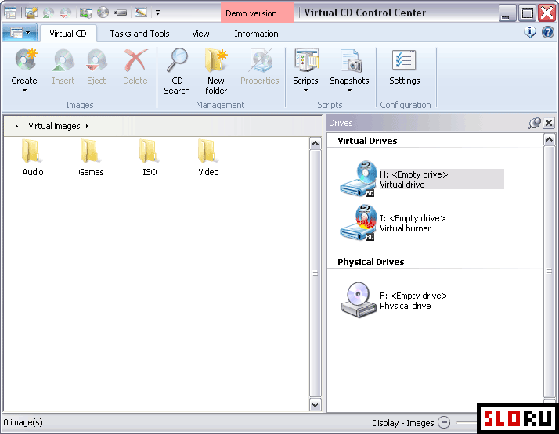This screenshot has height=434, width=559.
Task: Select the H: virtual drive icon
Action: pyautogui.click(x=359, y=178)
